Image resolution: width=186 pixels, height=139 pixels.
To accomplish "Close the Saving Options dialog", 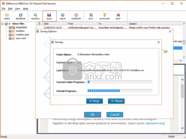I will [x=170, y=31].
